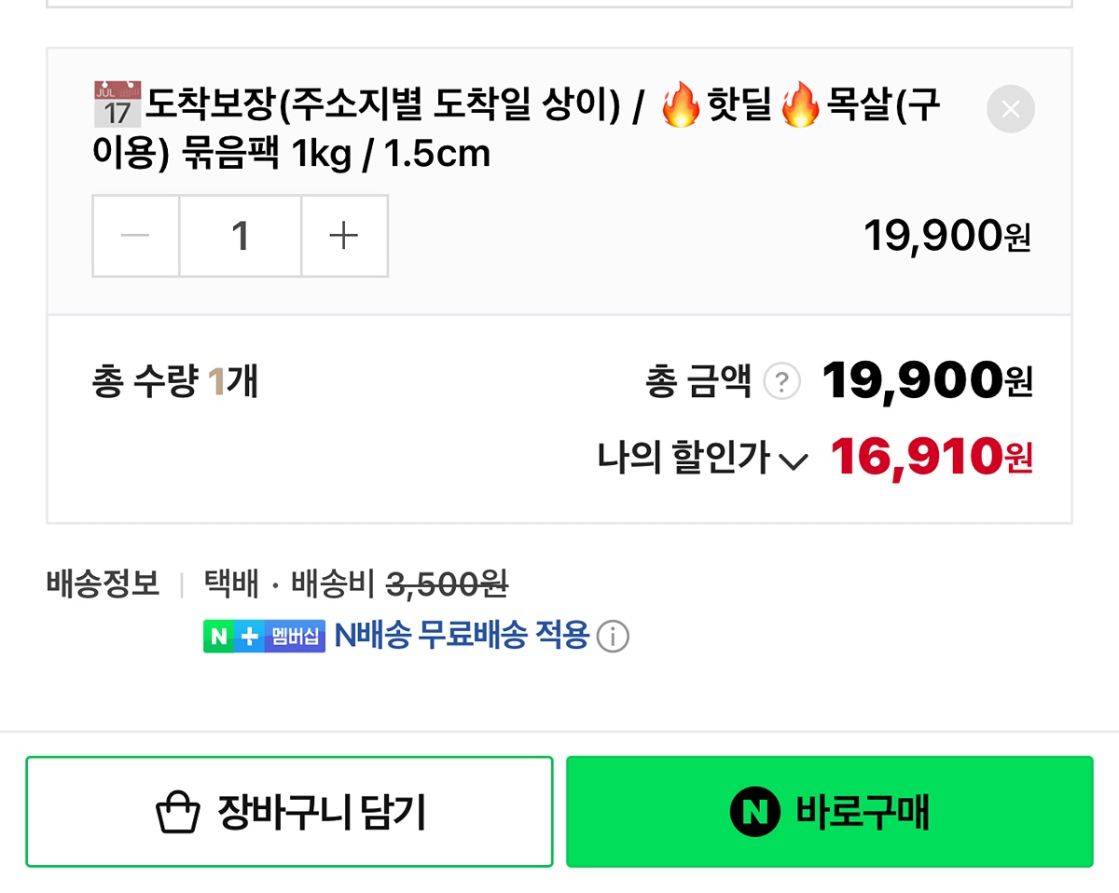The image size is (1119, 893).
Task: Click the red 16,910원 discounted price
Action: pos(931,457)
